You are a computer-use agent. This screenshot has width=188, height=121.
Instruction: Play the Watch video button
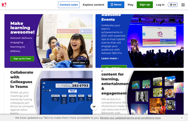(x=80, y=63)
